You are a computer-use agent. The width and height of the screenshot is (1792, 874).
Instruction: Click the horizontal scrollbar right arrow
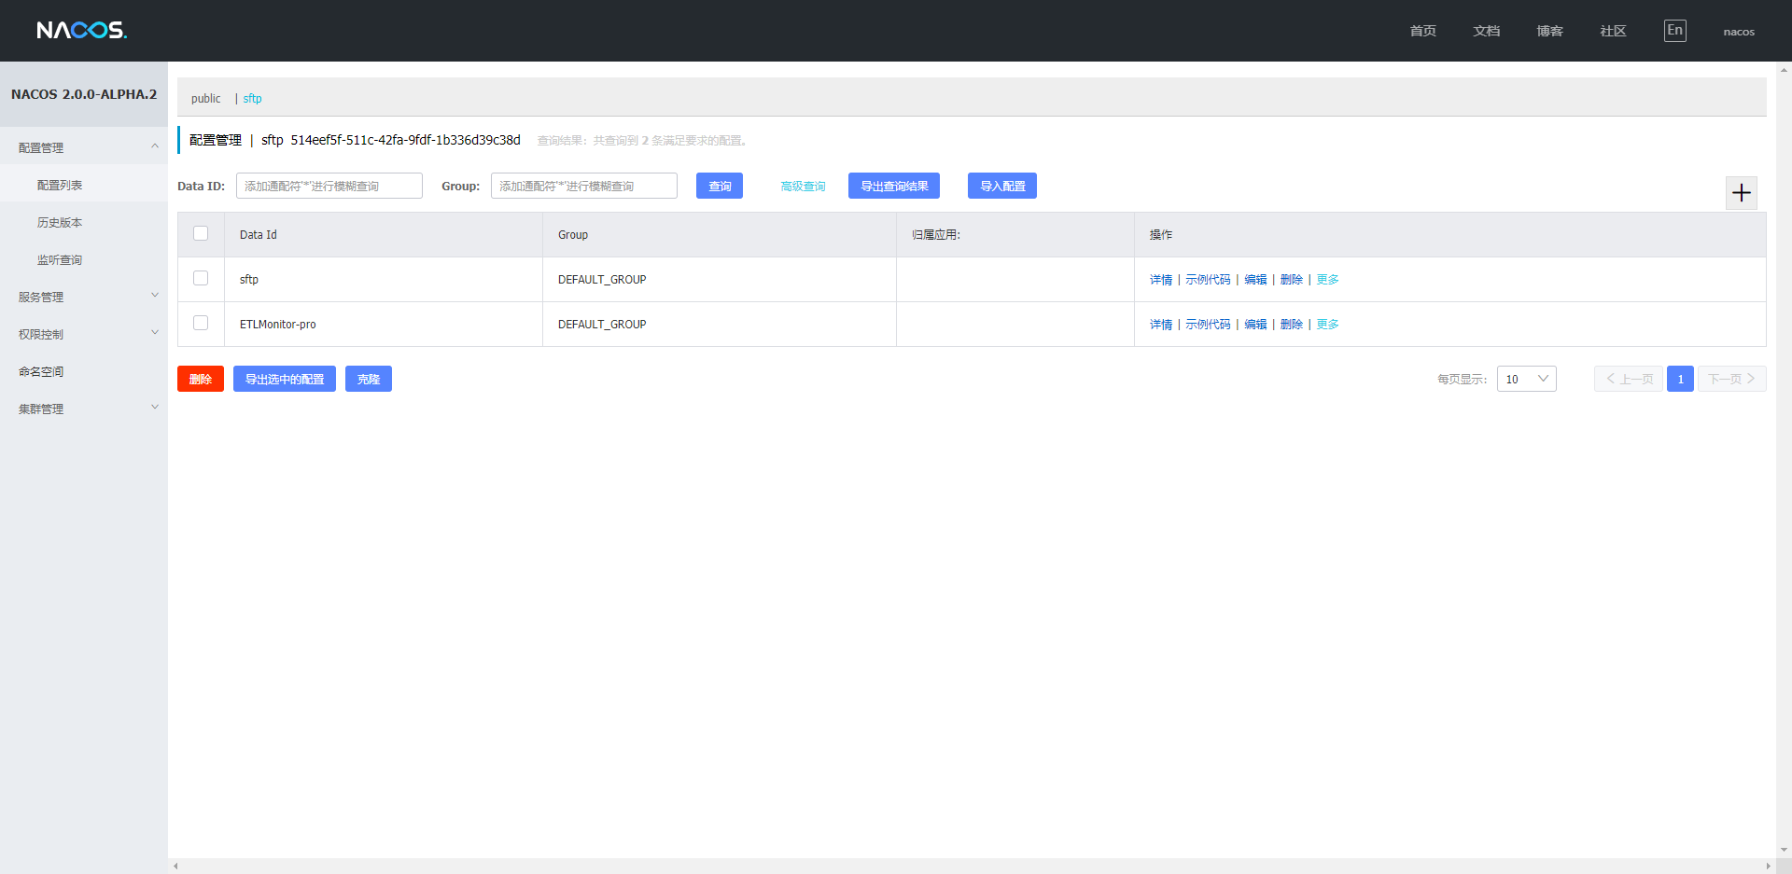click(1768, 867)
